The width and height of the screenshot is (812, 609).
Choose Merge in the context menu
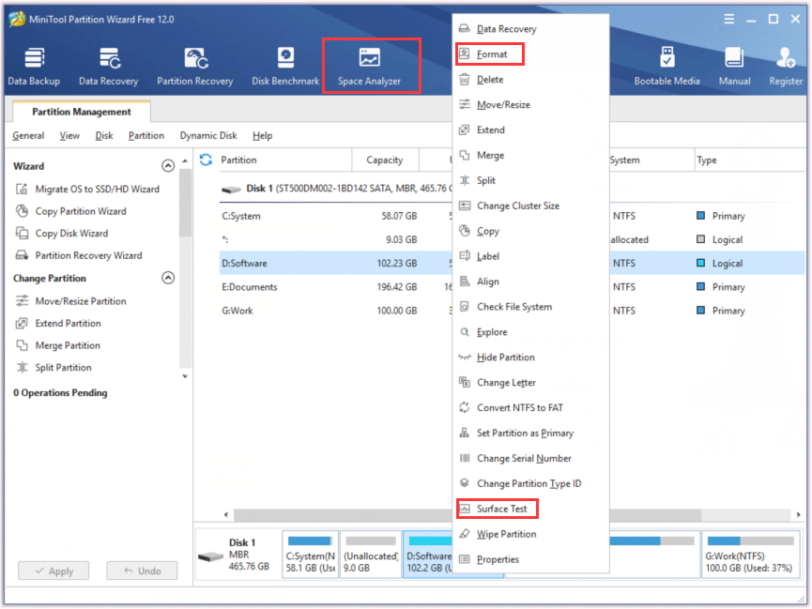[530, 156]
